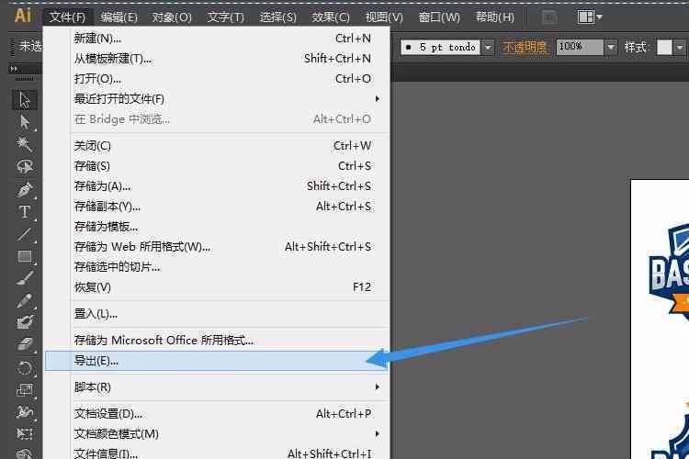689x459 pixels.
Task: Open the 样式 style dropdown arrow
Action: click(x=680, y=48)
